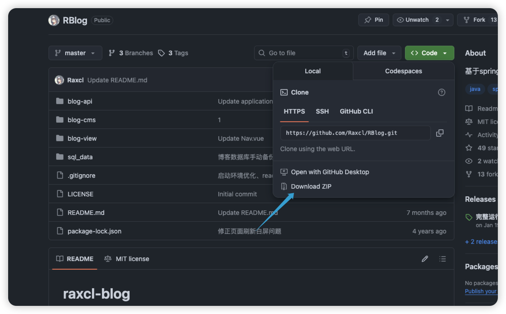This screenshot has height=314, width=506.
Task: Click the watching eye icon in About
Action: click(x=469, y=161)
